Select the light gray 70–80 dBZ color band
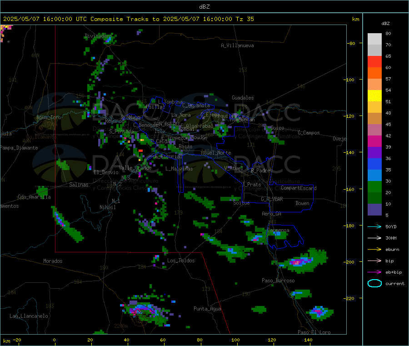 (374, 39)
